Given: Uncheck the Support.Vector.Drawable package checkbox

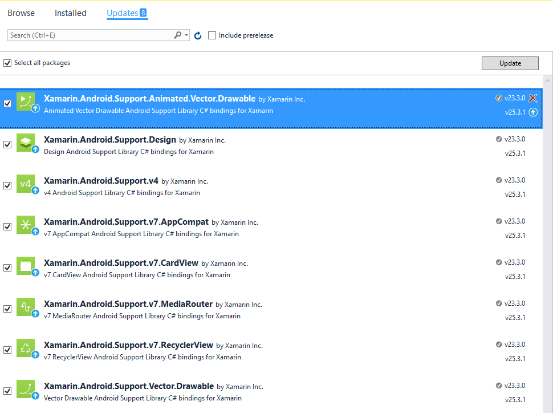Looking at the screenshot, I should coord(7,391).
